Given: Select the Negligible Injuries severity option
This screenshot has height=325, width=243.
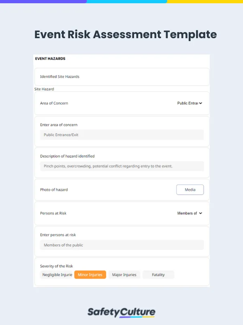Looking at the screenshot, I should click(57, 275).
